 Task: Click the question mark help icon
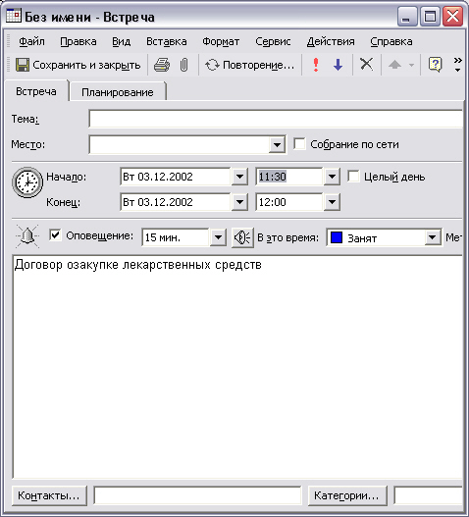[435, 65]
